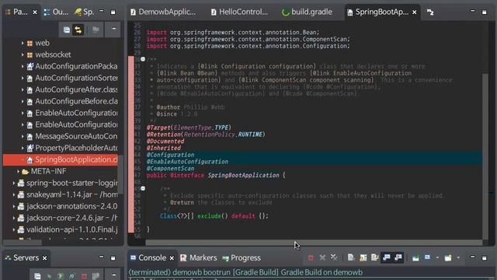The height and width of the screenshot is (280, 497).
Task: Select MessageSourceAutoConfiguration class item
Action: tap(76, 136)
